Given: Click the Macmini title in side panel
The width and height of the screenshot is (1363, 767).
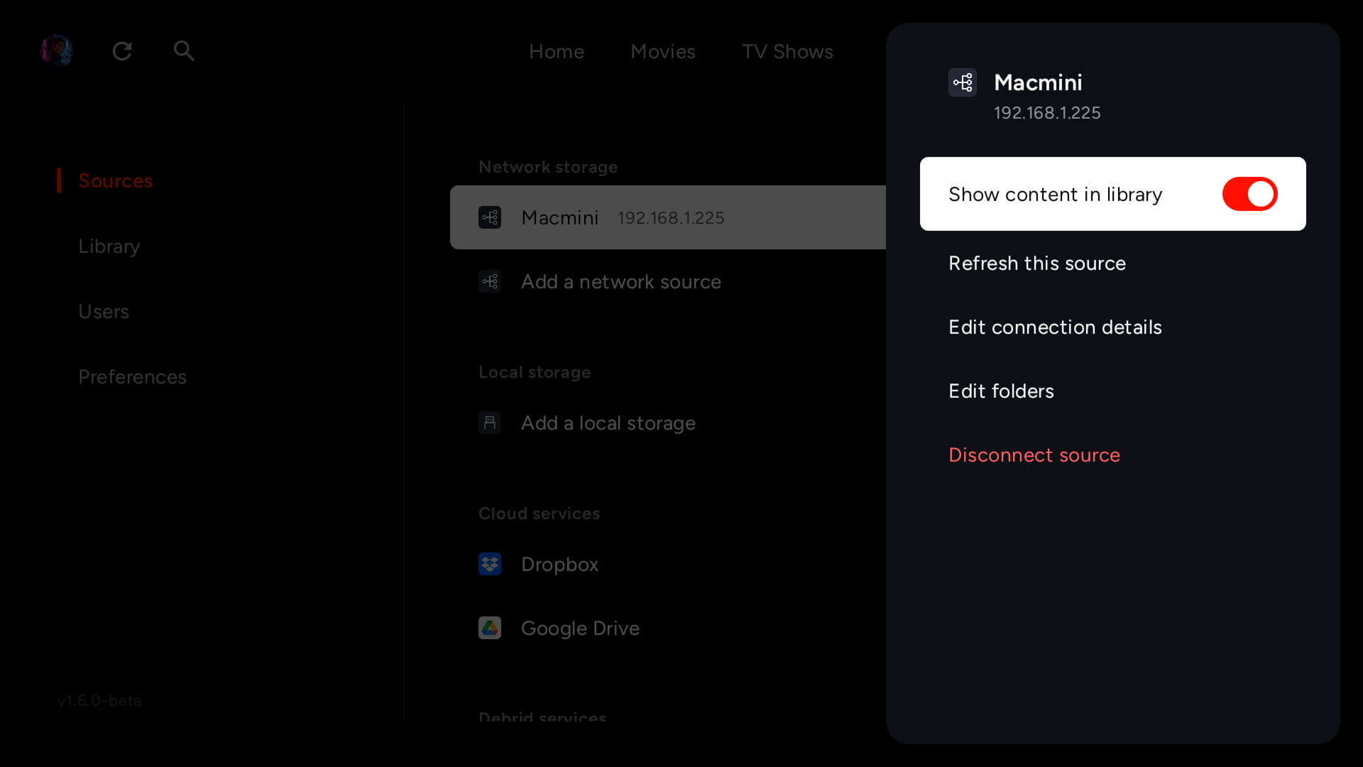Looking at the screenshot, I should pos(1038,82).
